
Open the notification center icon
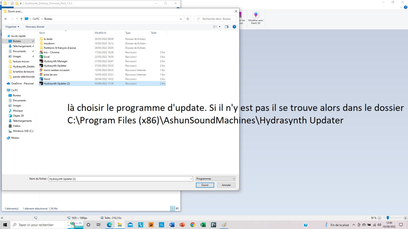point(401,225)
